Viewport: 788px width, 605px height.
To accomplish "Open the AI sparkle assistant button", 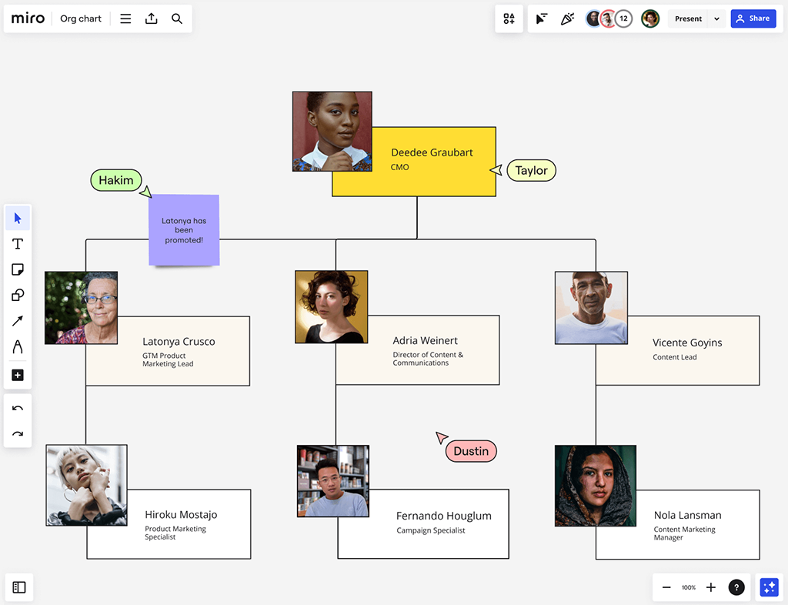I will pos(770,587).
